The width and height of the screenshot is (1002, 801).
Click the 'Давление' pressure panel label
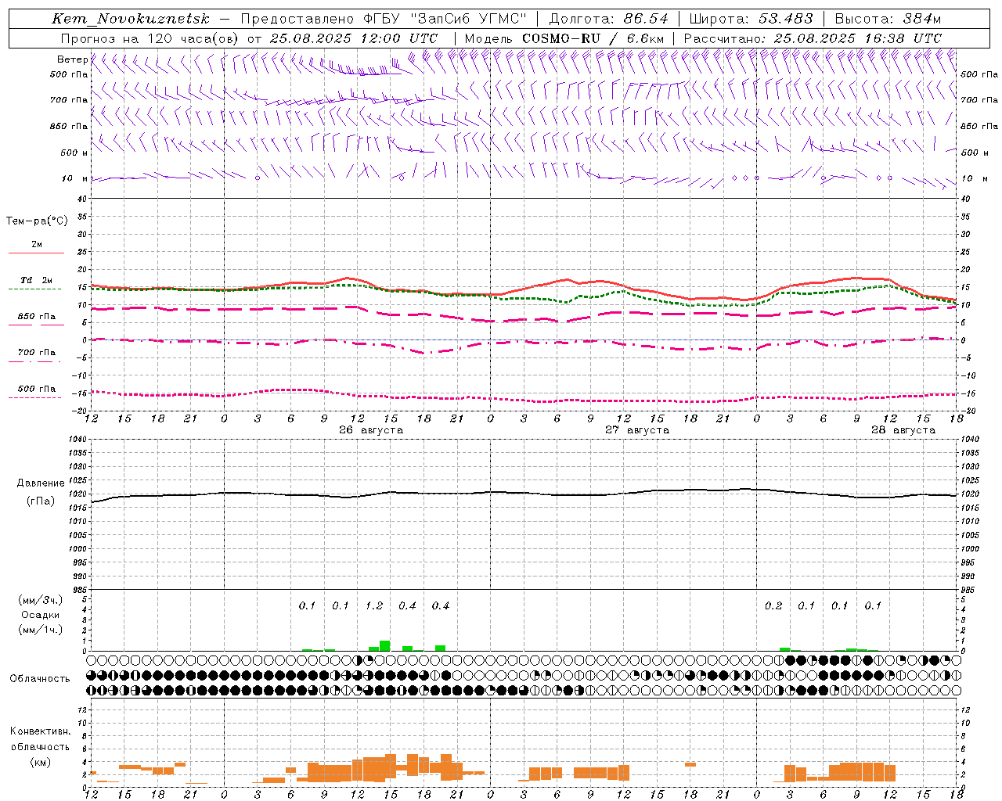pyautogui.click(x=40, y=483)
